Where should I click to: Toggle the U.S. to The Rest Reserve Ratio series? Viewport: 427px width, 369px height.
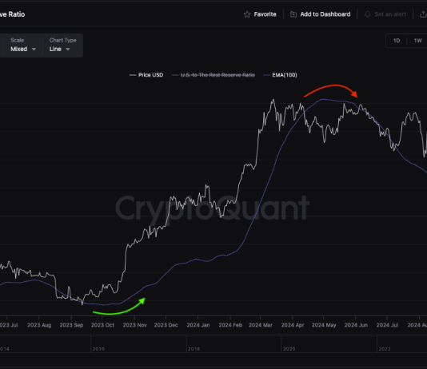pyautogui.click(x=213, y=75)
